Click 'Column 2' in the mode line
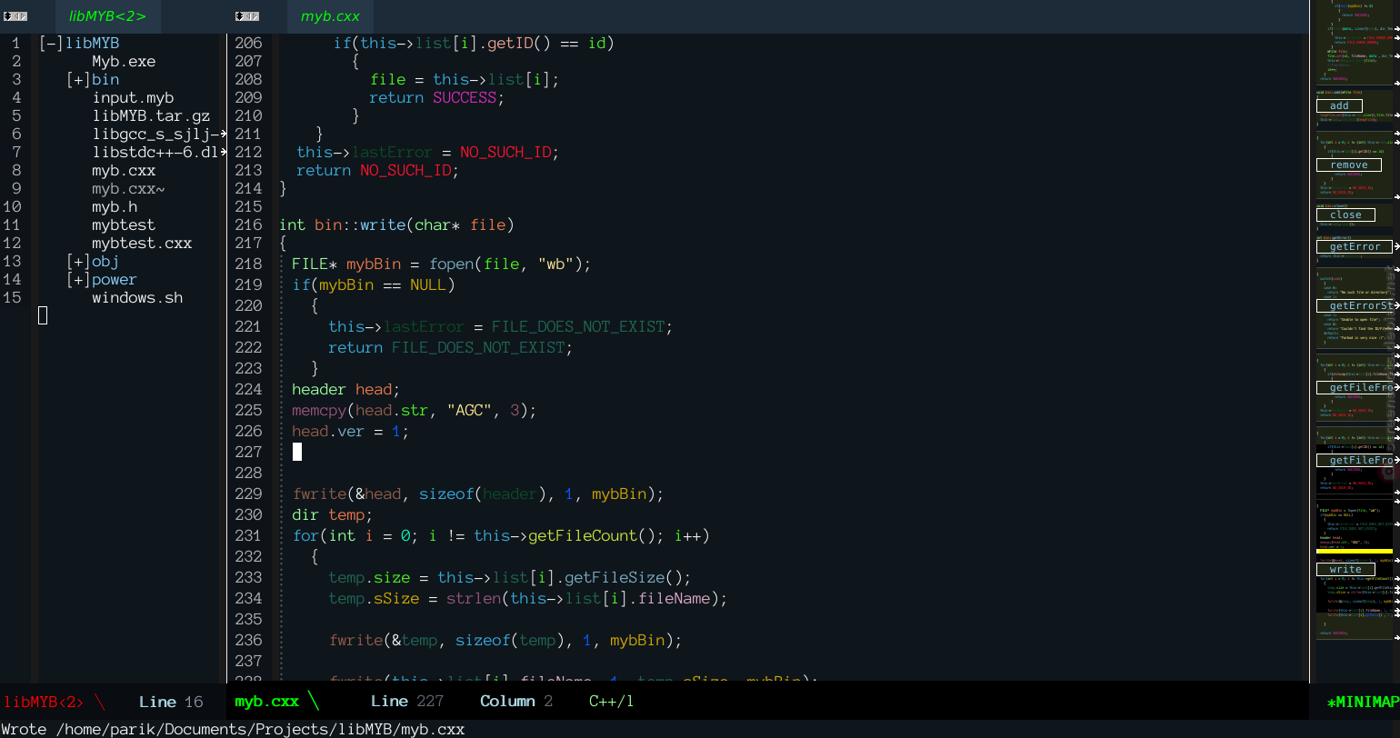Image resolution: width=1400 pixels, height=738 pixels. coord(516,701)
